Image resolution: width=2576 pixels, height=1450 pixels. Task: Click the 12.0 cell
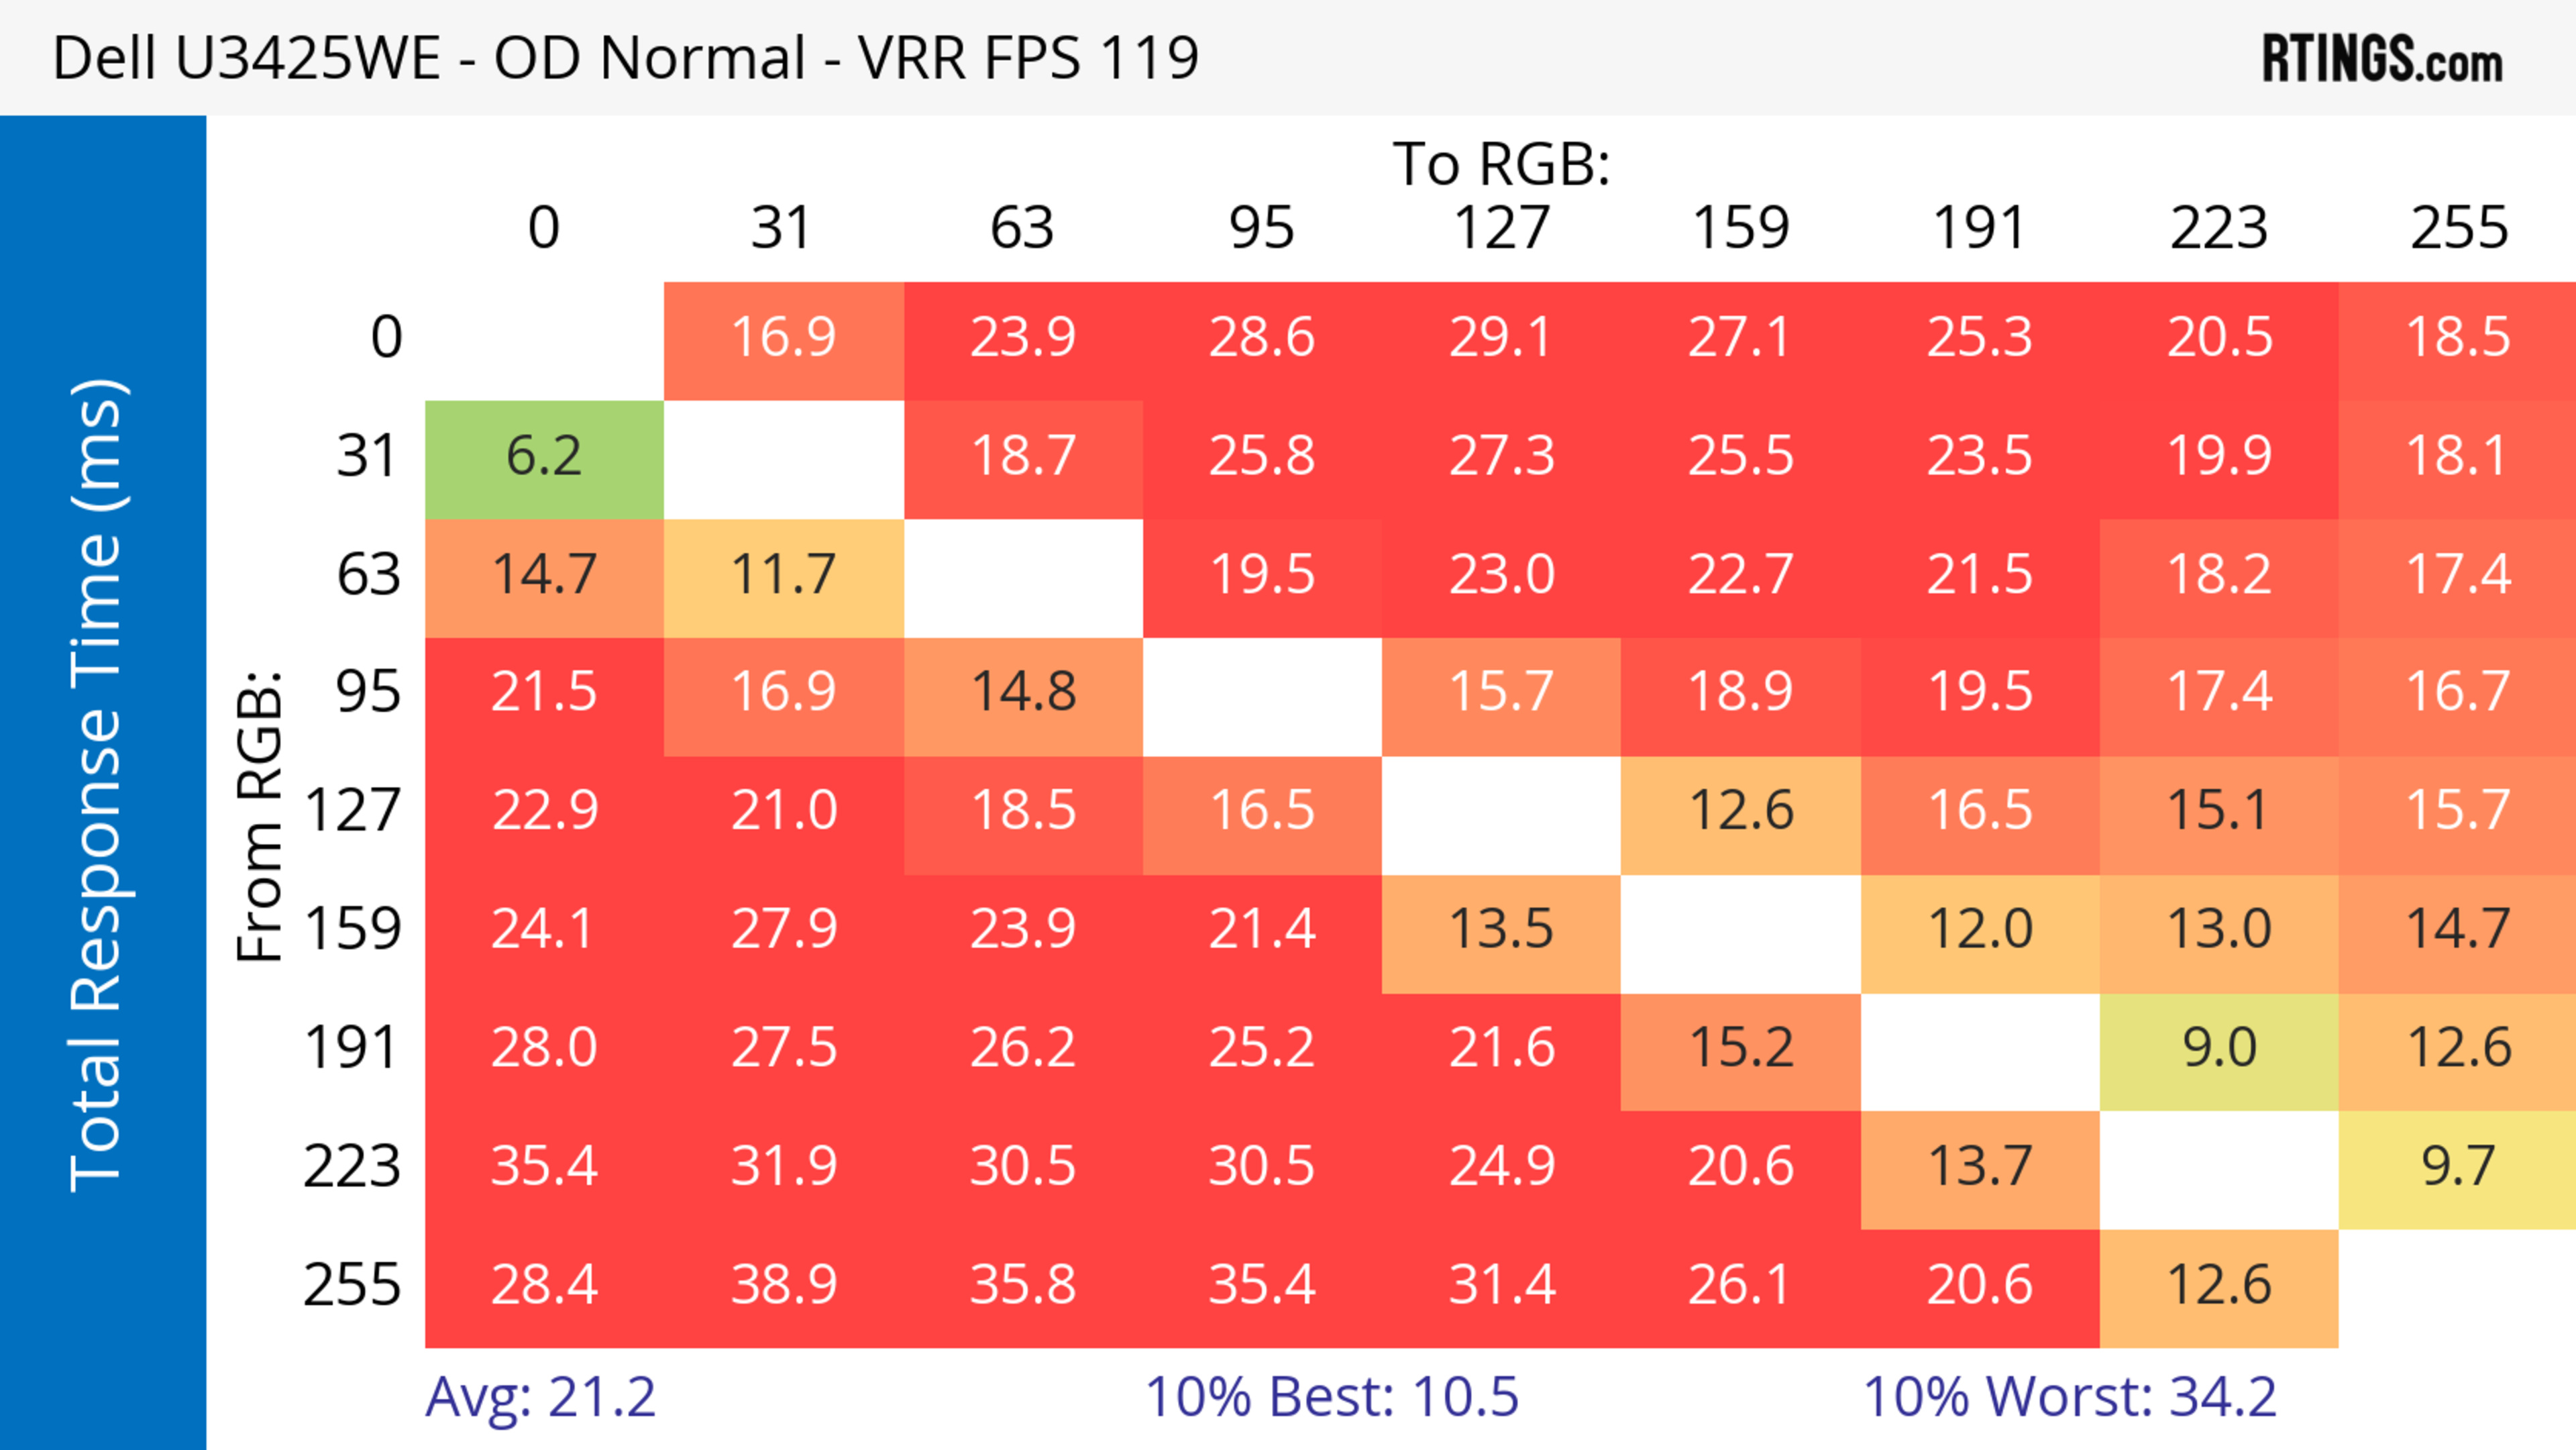tap(1979, 930)
